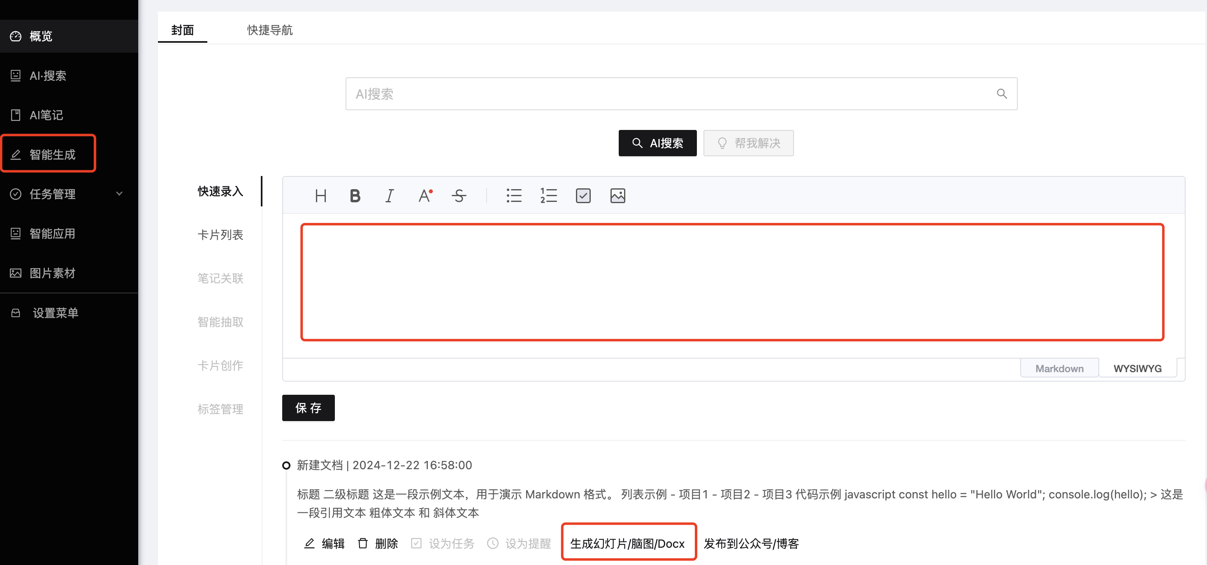The width and height of the screenshot is (1207, 565).
Task: Toggle bold formatting icon
Action: pos(355,196)
